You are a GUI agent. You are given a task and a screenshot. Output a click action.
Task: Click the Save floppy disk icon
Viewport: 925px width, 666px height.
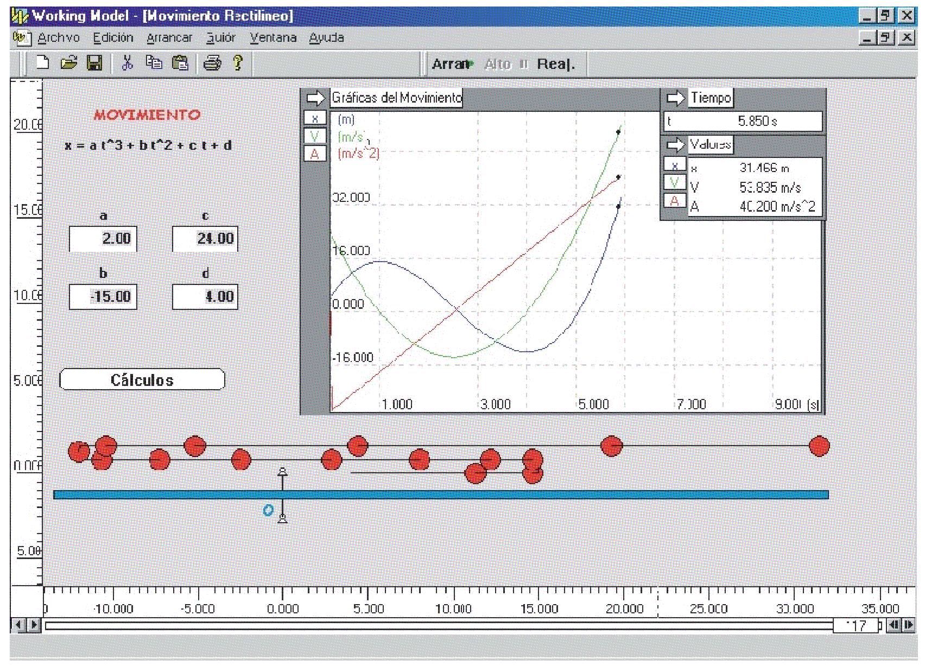94,63
